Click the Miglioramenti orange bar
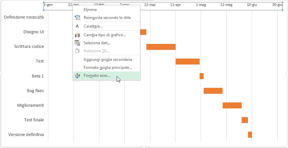Viewport: 288px width, 148px height. (x=232, y=105)
